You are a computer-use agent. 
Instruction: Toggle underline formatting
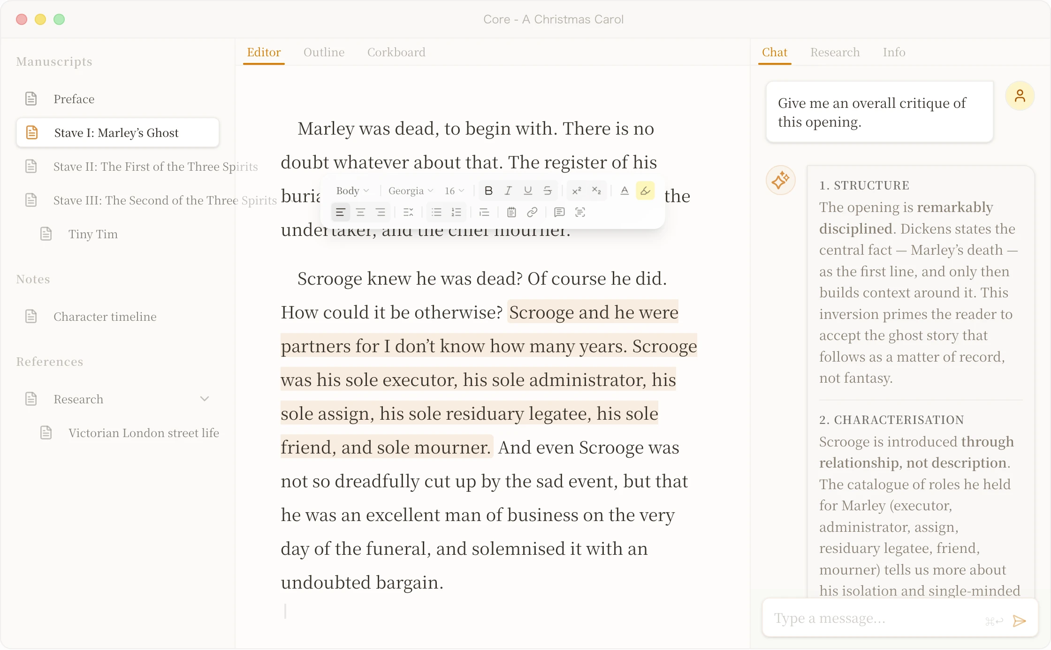tap(528, 191)
